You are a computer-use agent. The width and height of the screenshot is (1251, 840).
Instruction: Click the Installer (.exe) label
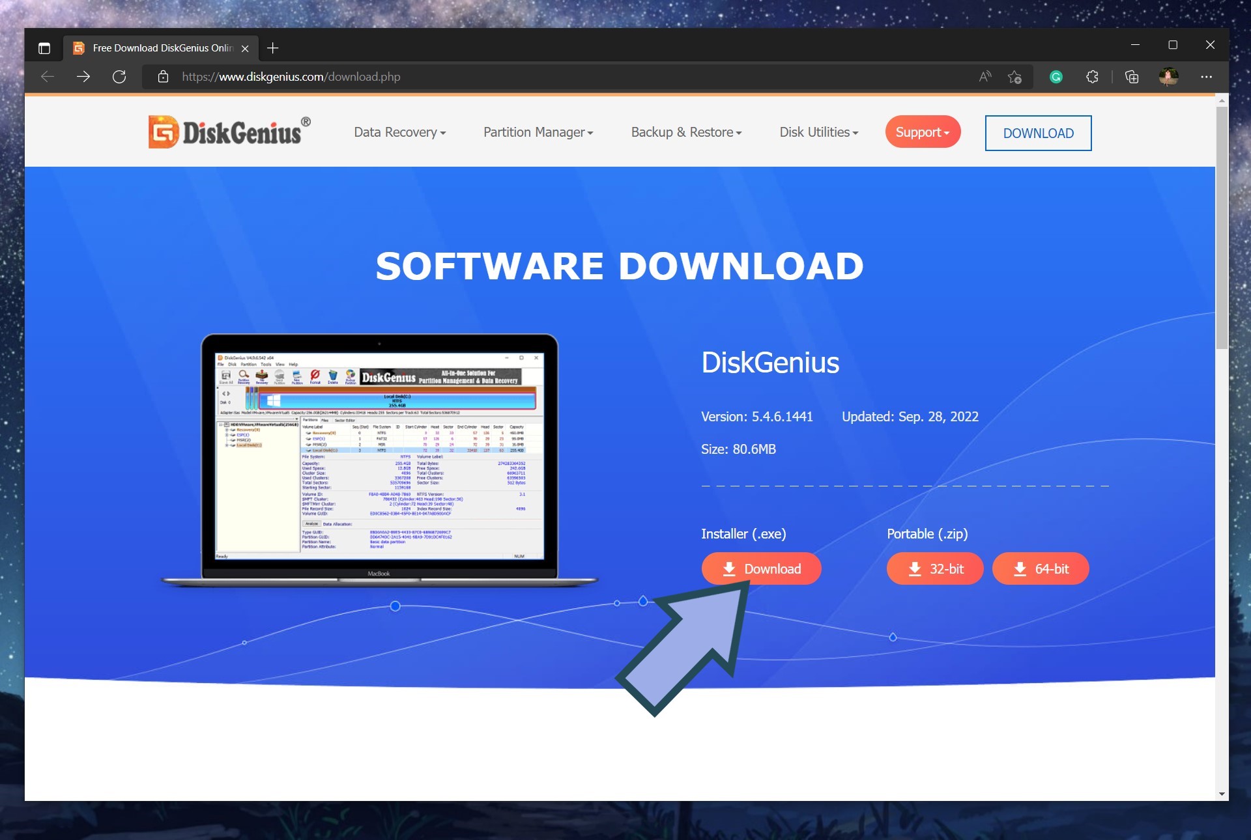[743, 534]
